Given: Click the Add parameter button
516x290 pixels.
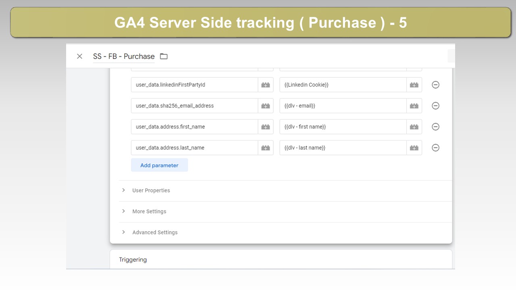Looking at the screenshot, I should click(x=159, y=165).
